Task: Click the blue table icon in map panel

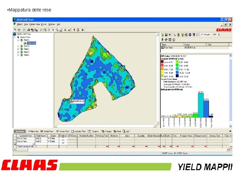Action: tap(170, 40)
